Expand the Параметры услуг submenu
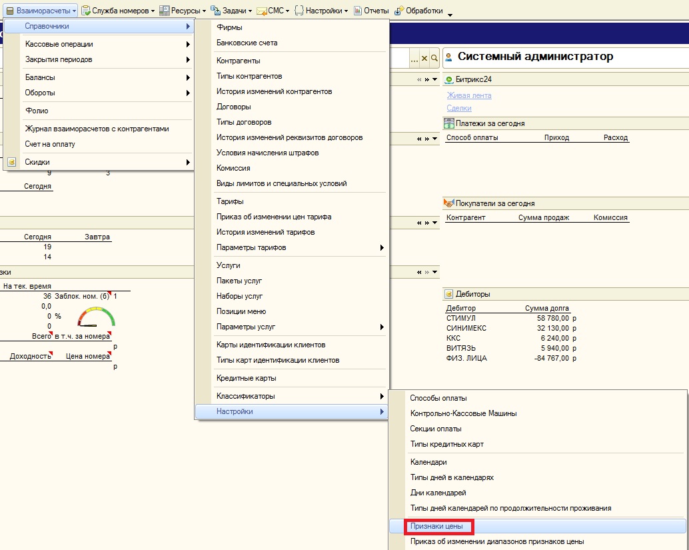 pos(292,327)
